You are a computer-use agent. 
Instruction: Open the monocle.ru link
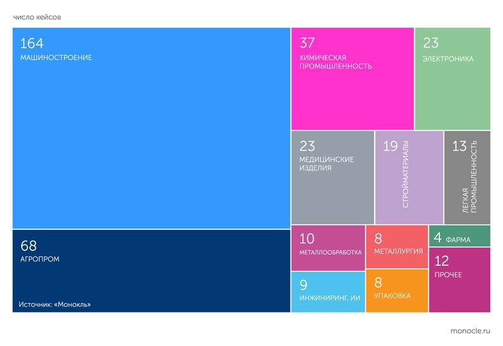(x=470, y=330)
